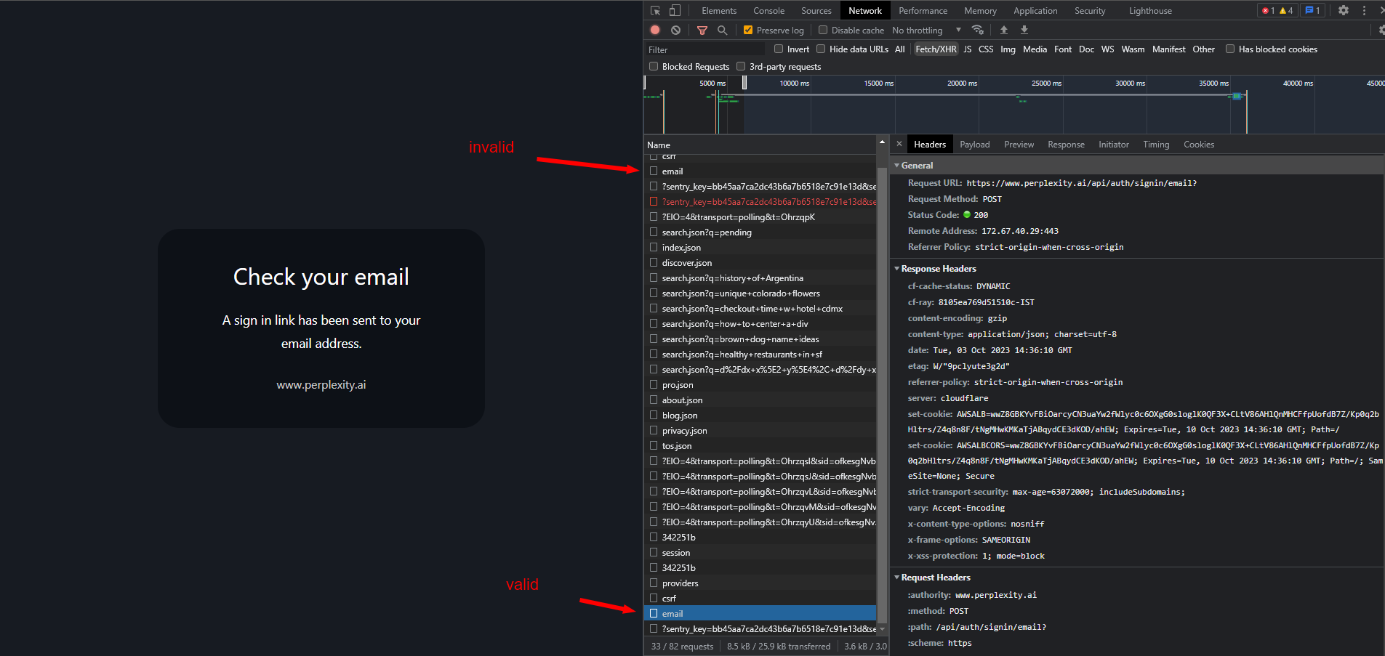The width and height of the screenshot is (1385, 656).
Task: Select the All requests filter
Action: point(899,49)
